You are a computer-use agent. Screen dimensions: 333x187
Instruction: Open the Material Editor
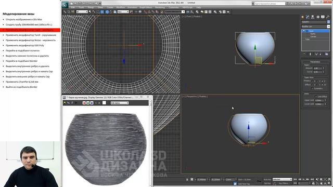point(215,12)
